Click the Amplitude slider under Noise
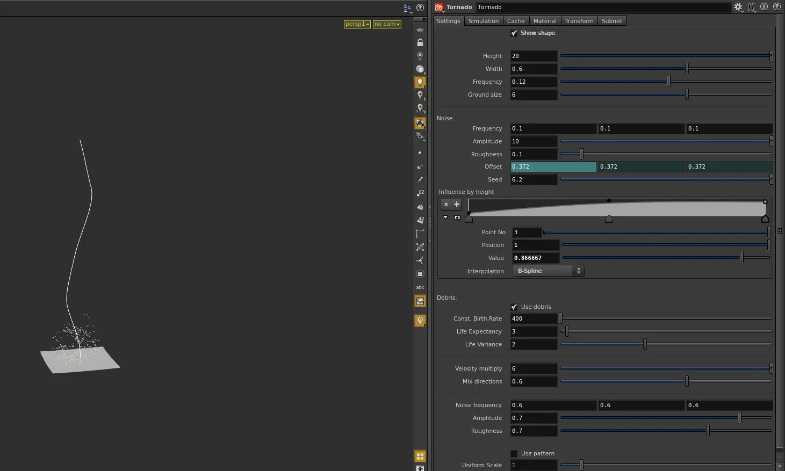785x471 pixels. [666, 141]
